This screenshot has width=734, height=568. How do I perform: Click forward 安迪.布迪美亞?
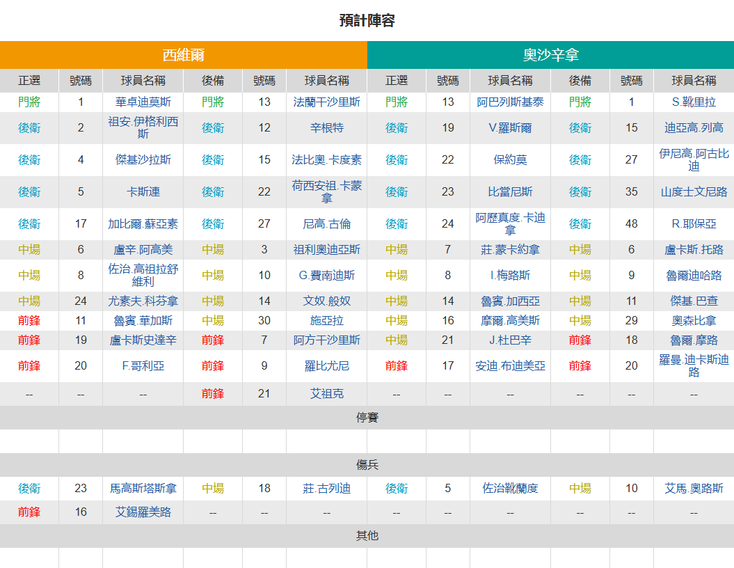click(x=510, y=365)
